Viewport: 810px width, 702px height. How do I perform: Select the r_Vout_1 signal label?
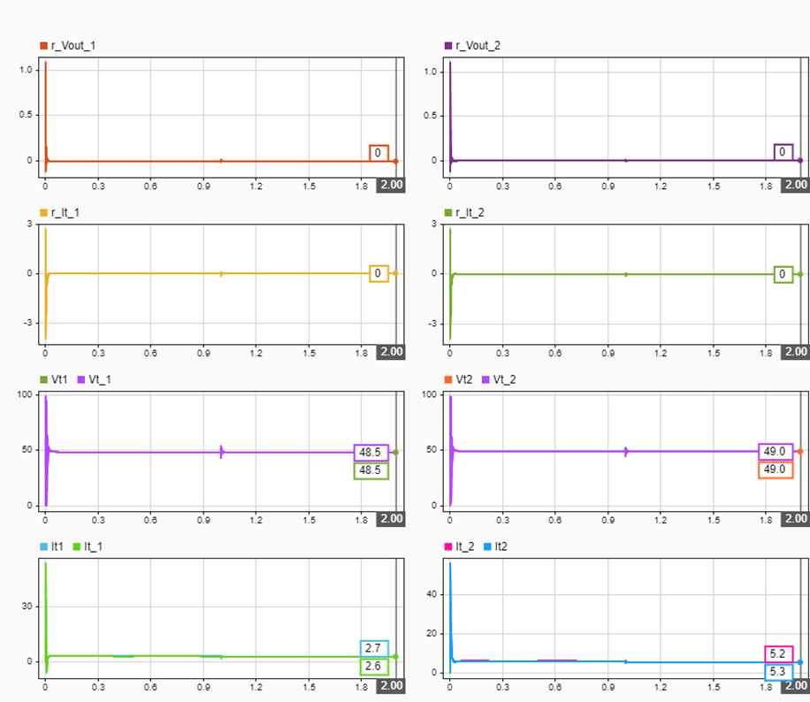pos(73,46)
